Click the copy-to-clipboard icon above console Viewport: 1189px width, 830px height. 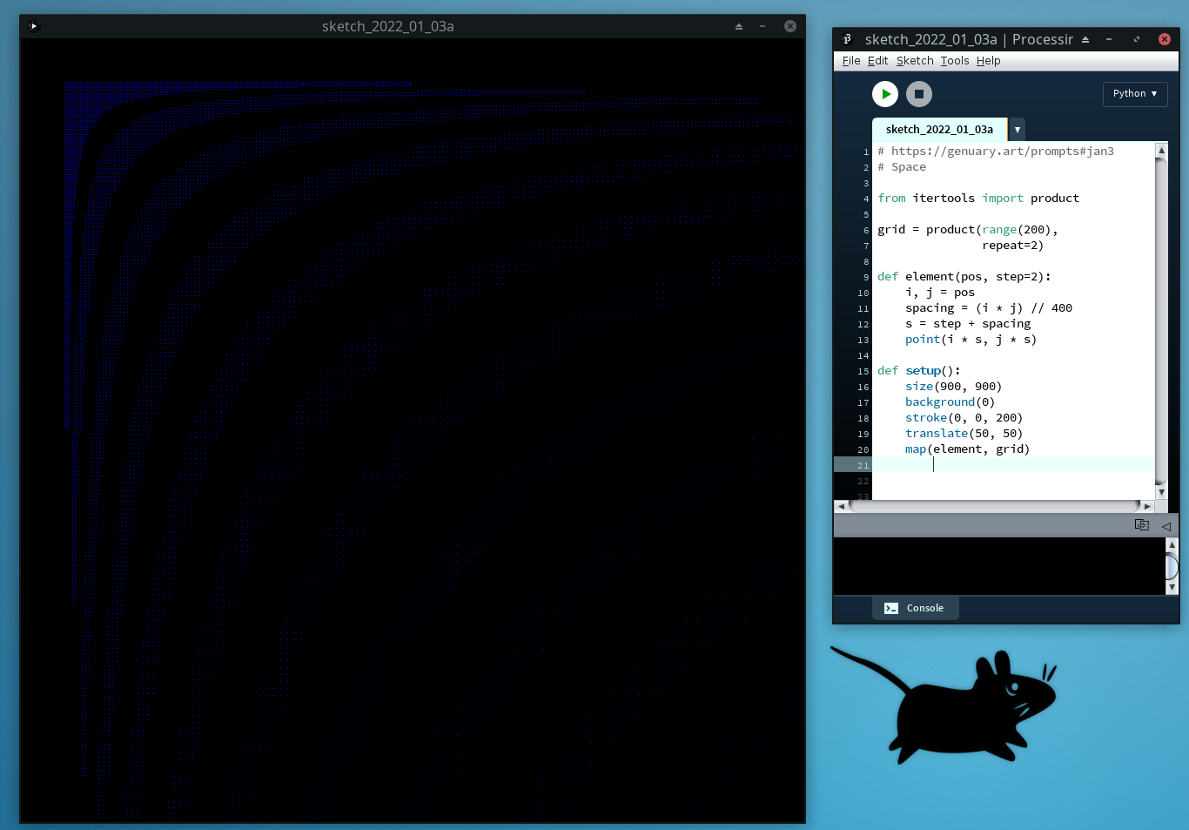tap(1141, 525)
